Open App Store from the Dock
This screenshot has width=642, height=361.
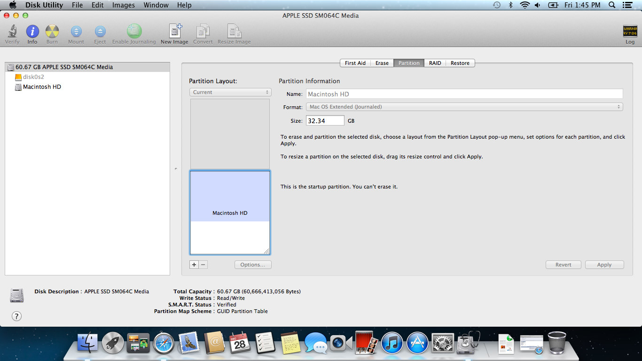pos(417,344)
